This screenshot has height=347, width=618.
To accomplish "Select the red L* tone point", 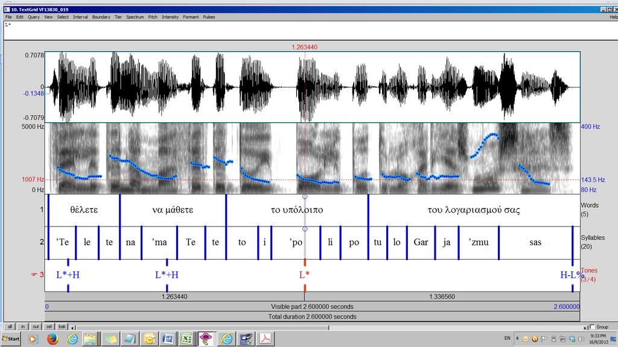I will point(304,275).
